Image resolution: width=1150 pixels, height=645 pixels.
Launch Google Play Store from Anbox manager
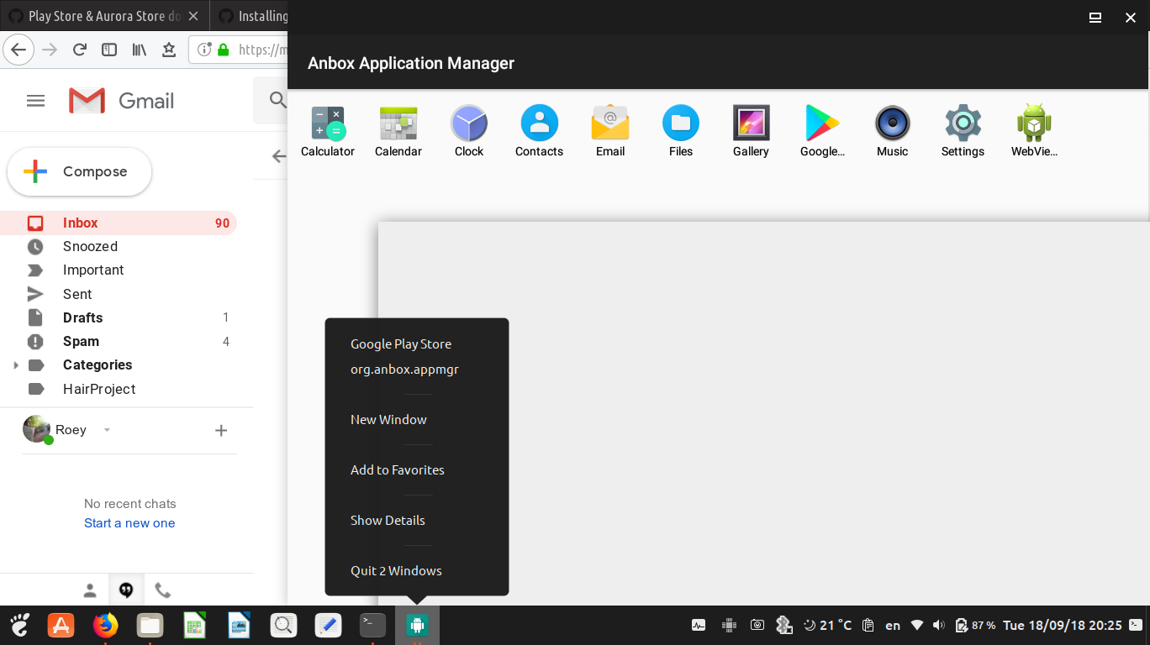[822, 132]
